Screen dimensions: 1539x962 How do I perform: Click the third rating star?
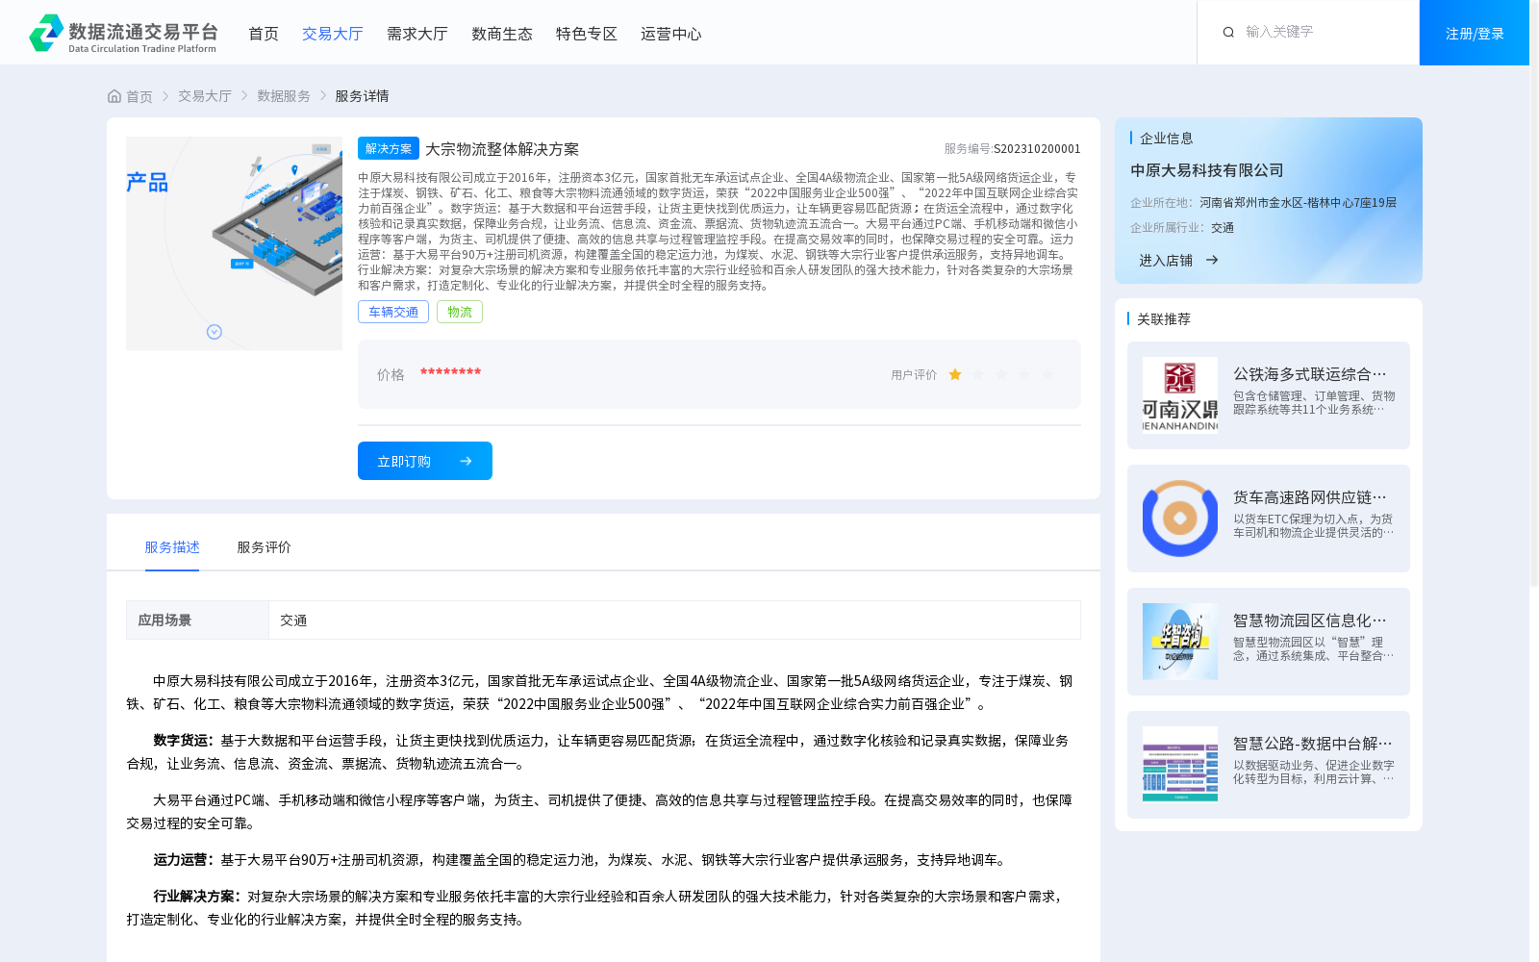[x=1001, y=374]
